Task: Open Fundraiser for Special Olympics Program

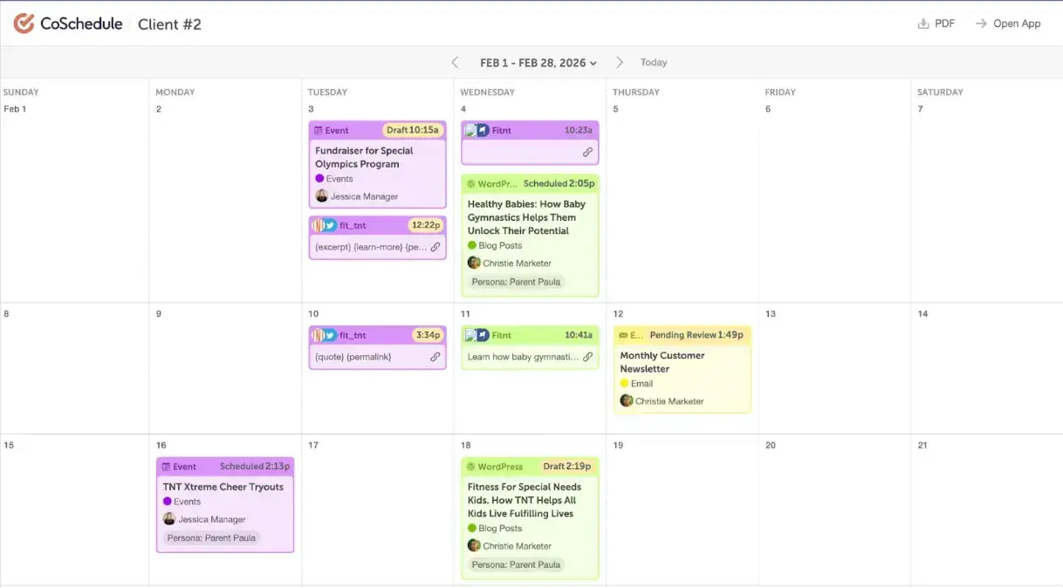Action: (x=364, y=157)
